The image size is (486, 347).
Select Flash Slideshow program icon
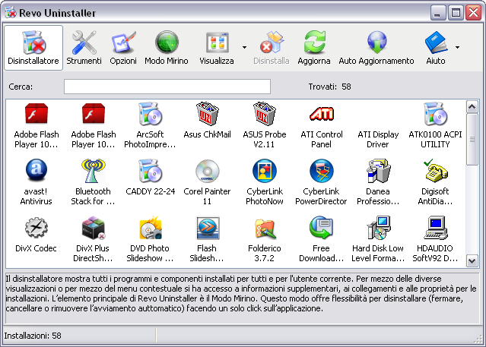(208, 228)
